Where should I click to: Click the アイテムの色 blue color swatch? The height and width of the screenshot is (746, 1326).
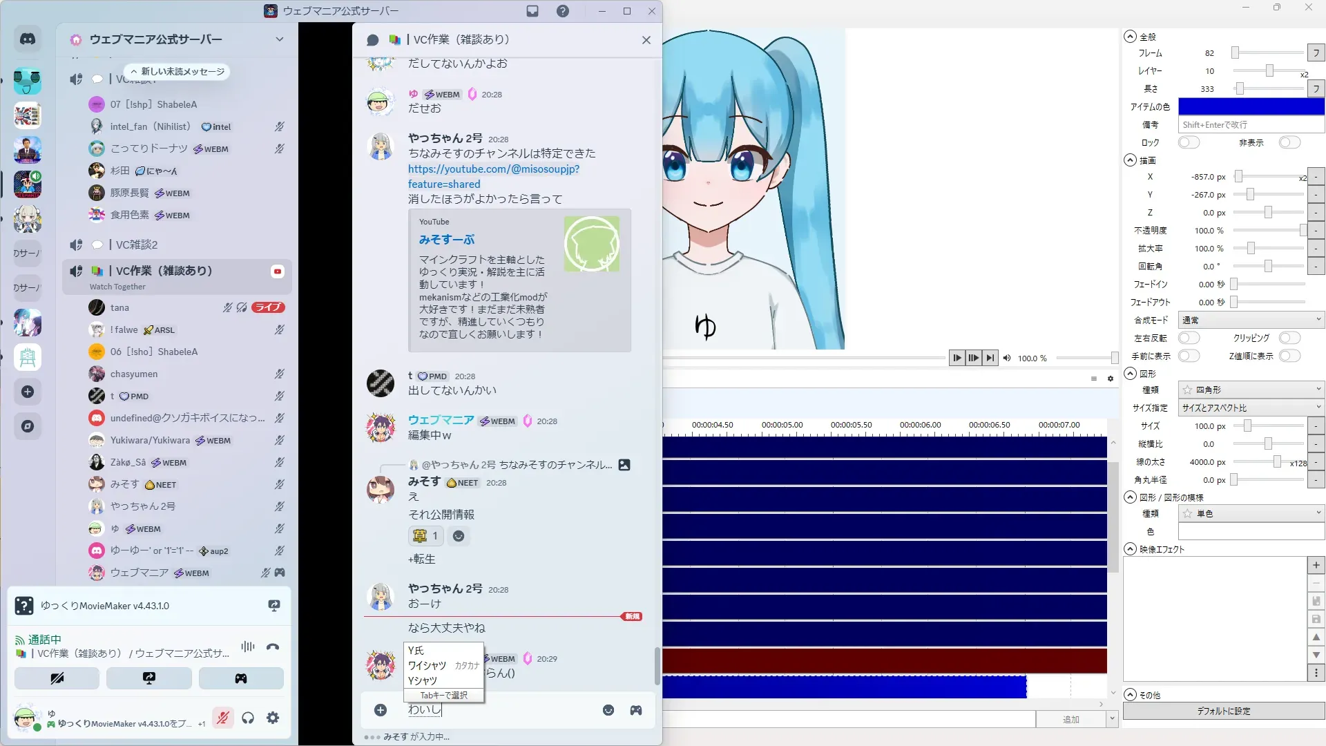tap(1251, 107)
